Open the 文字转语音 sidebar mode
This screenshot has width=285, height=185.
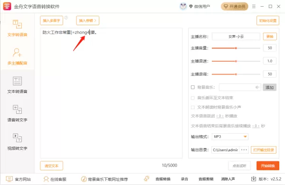coord(17,28)
